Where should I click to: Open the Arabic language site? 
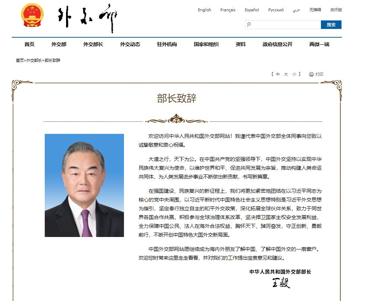pos(296,10)
